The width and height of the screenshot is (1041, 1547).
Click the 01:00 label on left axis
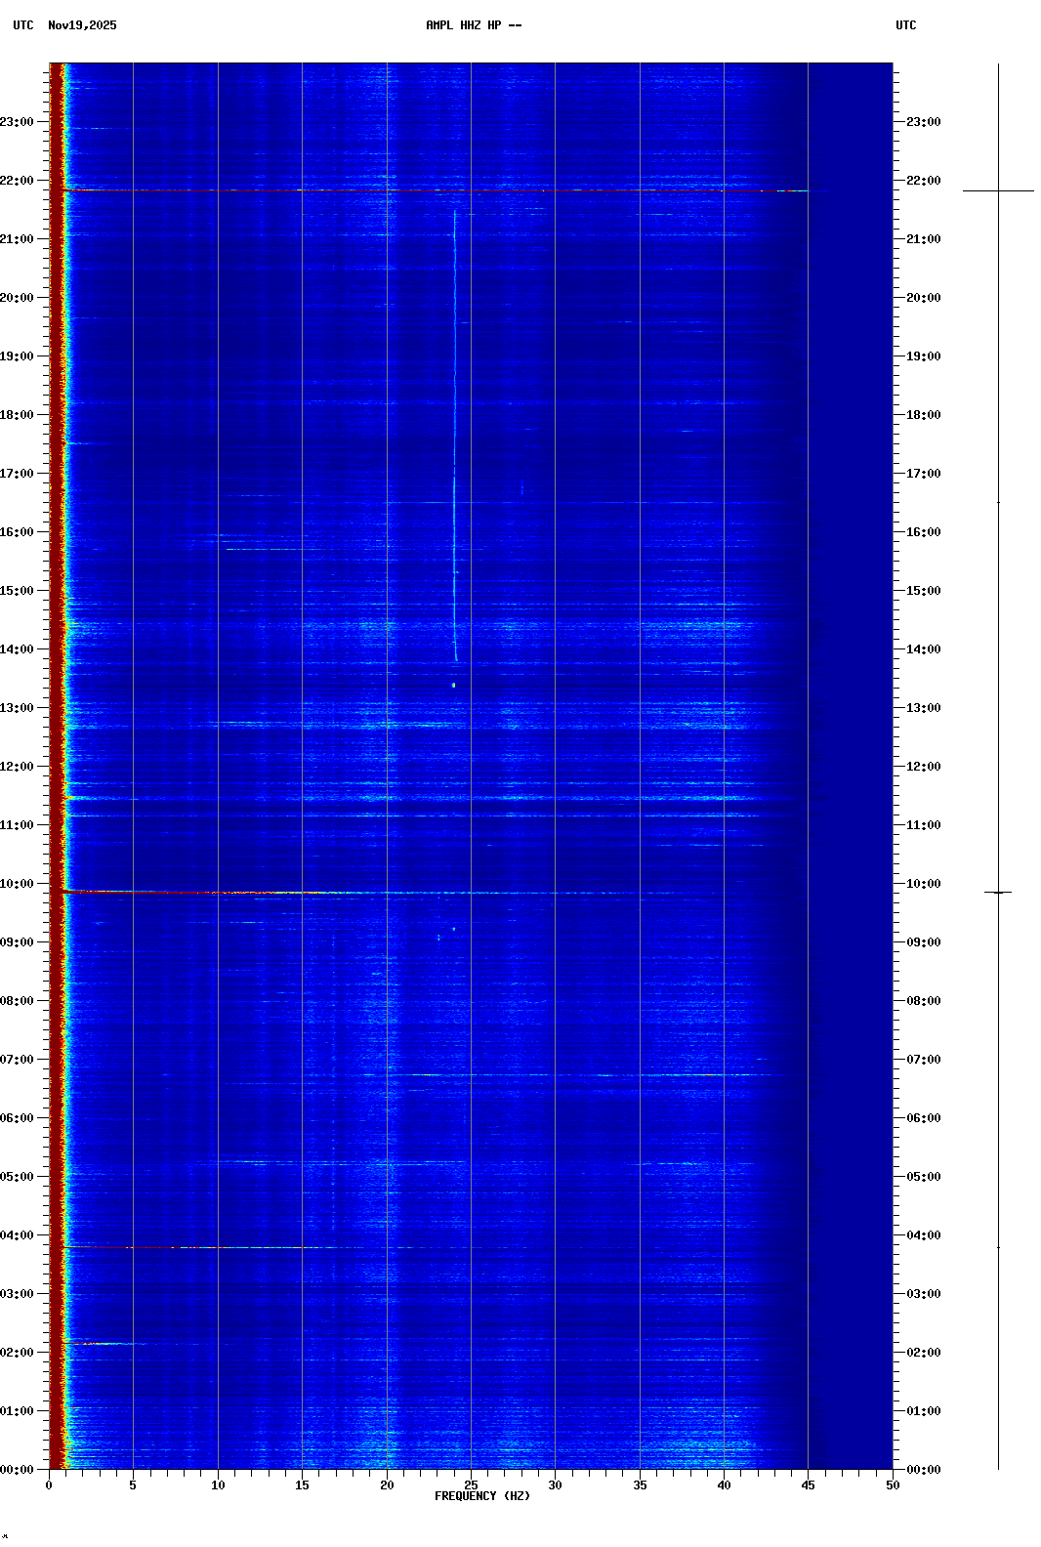point(18,1411)
